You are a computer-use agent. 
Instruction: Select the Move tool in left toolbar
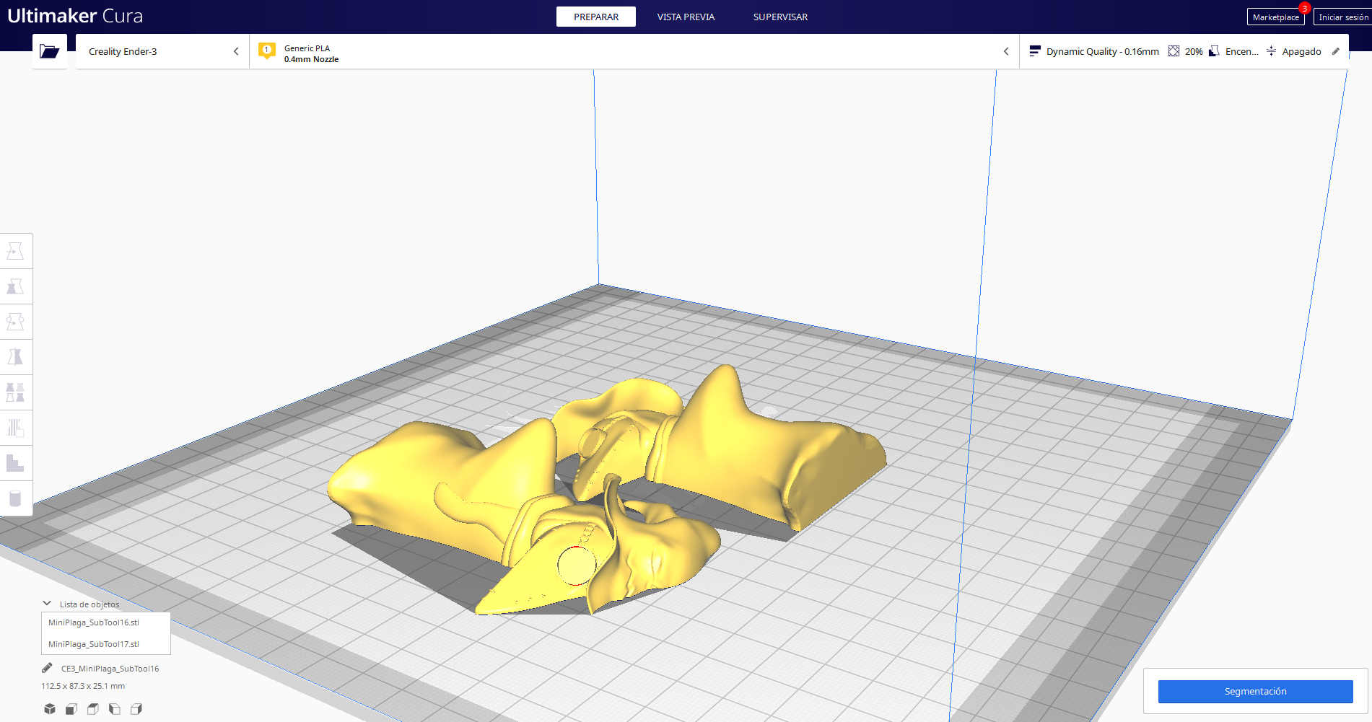pyautogui.click(x=15, y=251)
